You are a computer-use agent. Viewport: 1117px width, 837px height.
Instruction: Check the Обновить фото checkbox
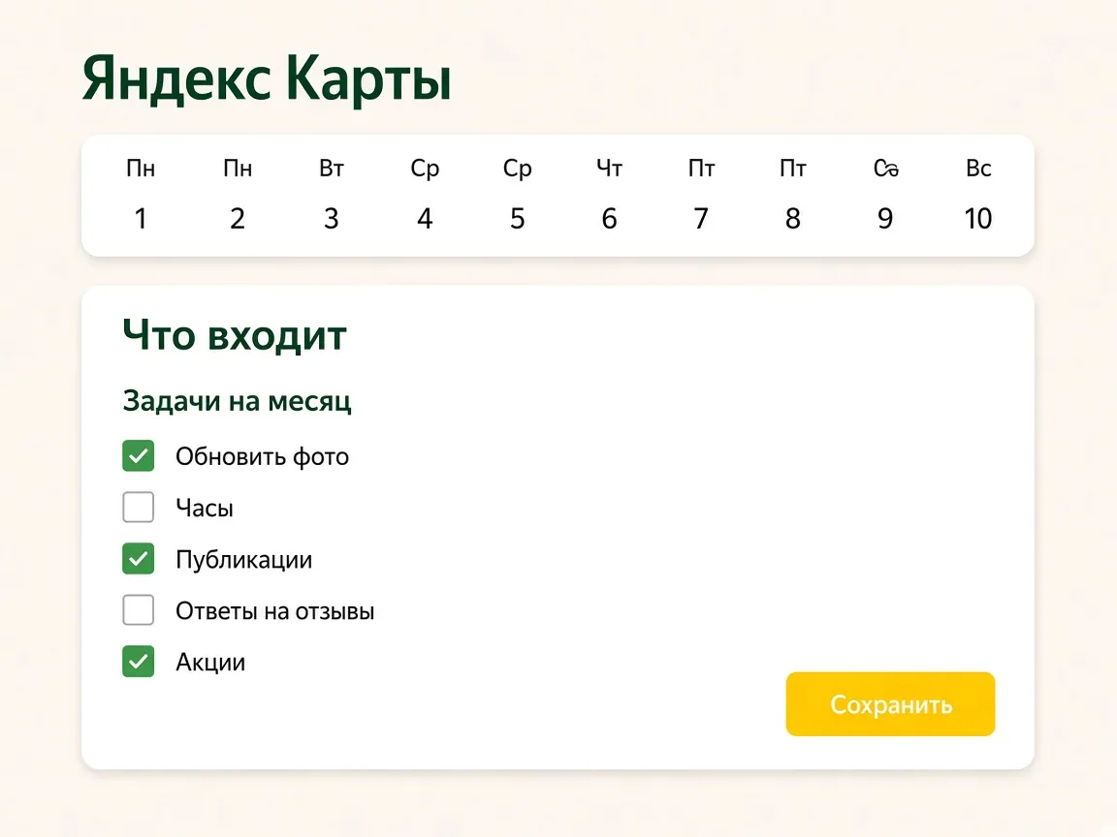coord(139,455)
